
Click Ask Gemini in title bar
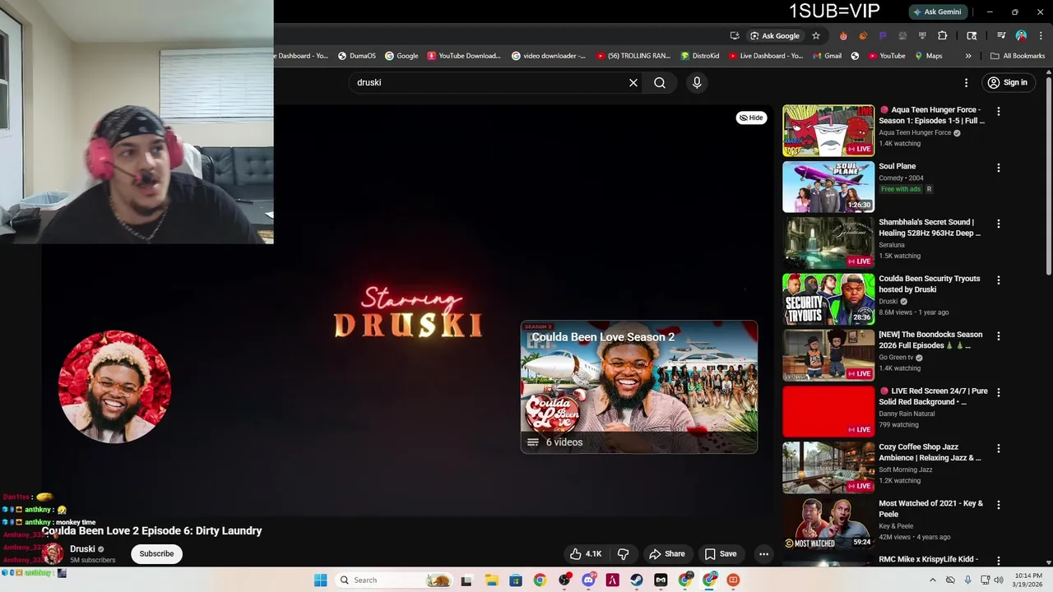937,12
